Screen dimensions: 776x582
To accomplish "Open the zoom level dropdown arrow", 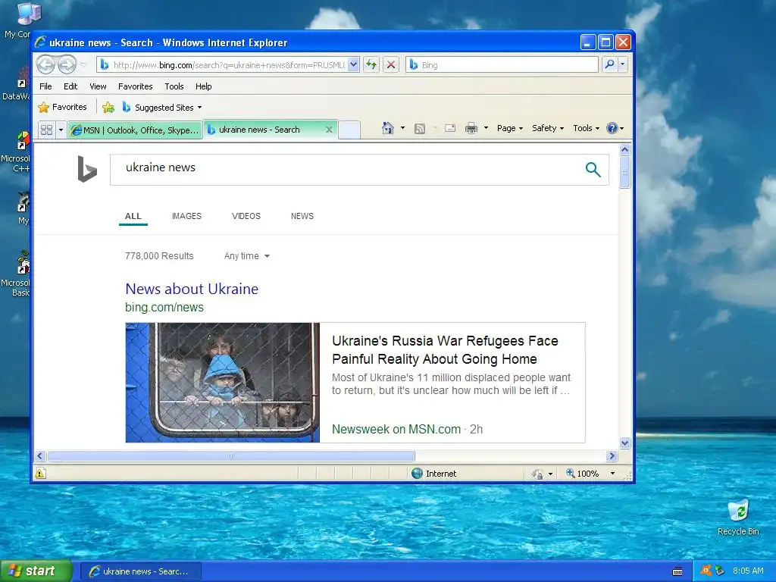I will pyautogui.click(x=612, y=474).
